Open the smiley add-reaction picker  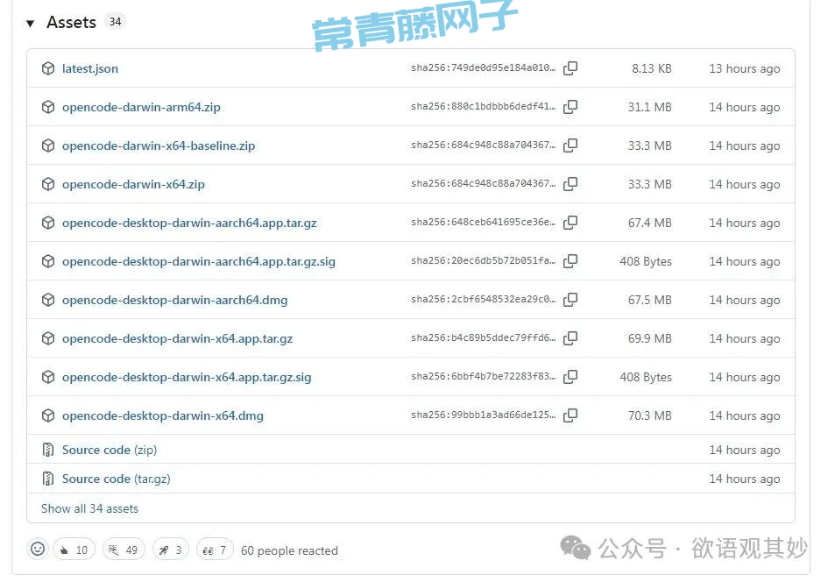tap(38, 550)
